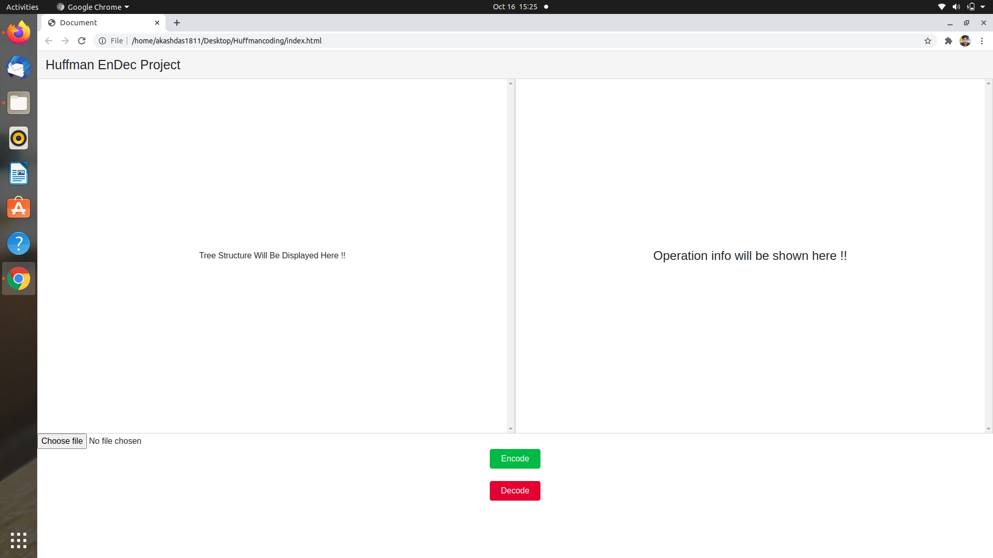The width and height of the screenshot is (993, 558).
Task: Go forward in browser history
Action: pyautogui.click(x=65, y=41)
